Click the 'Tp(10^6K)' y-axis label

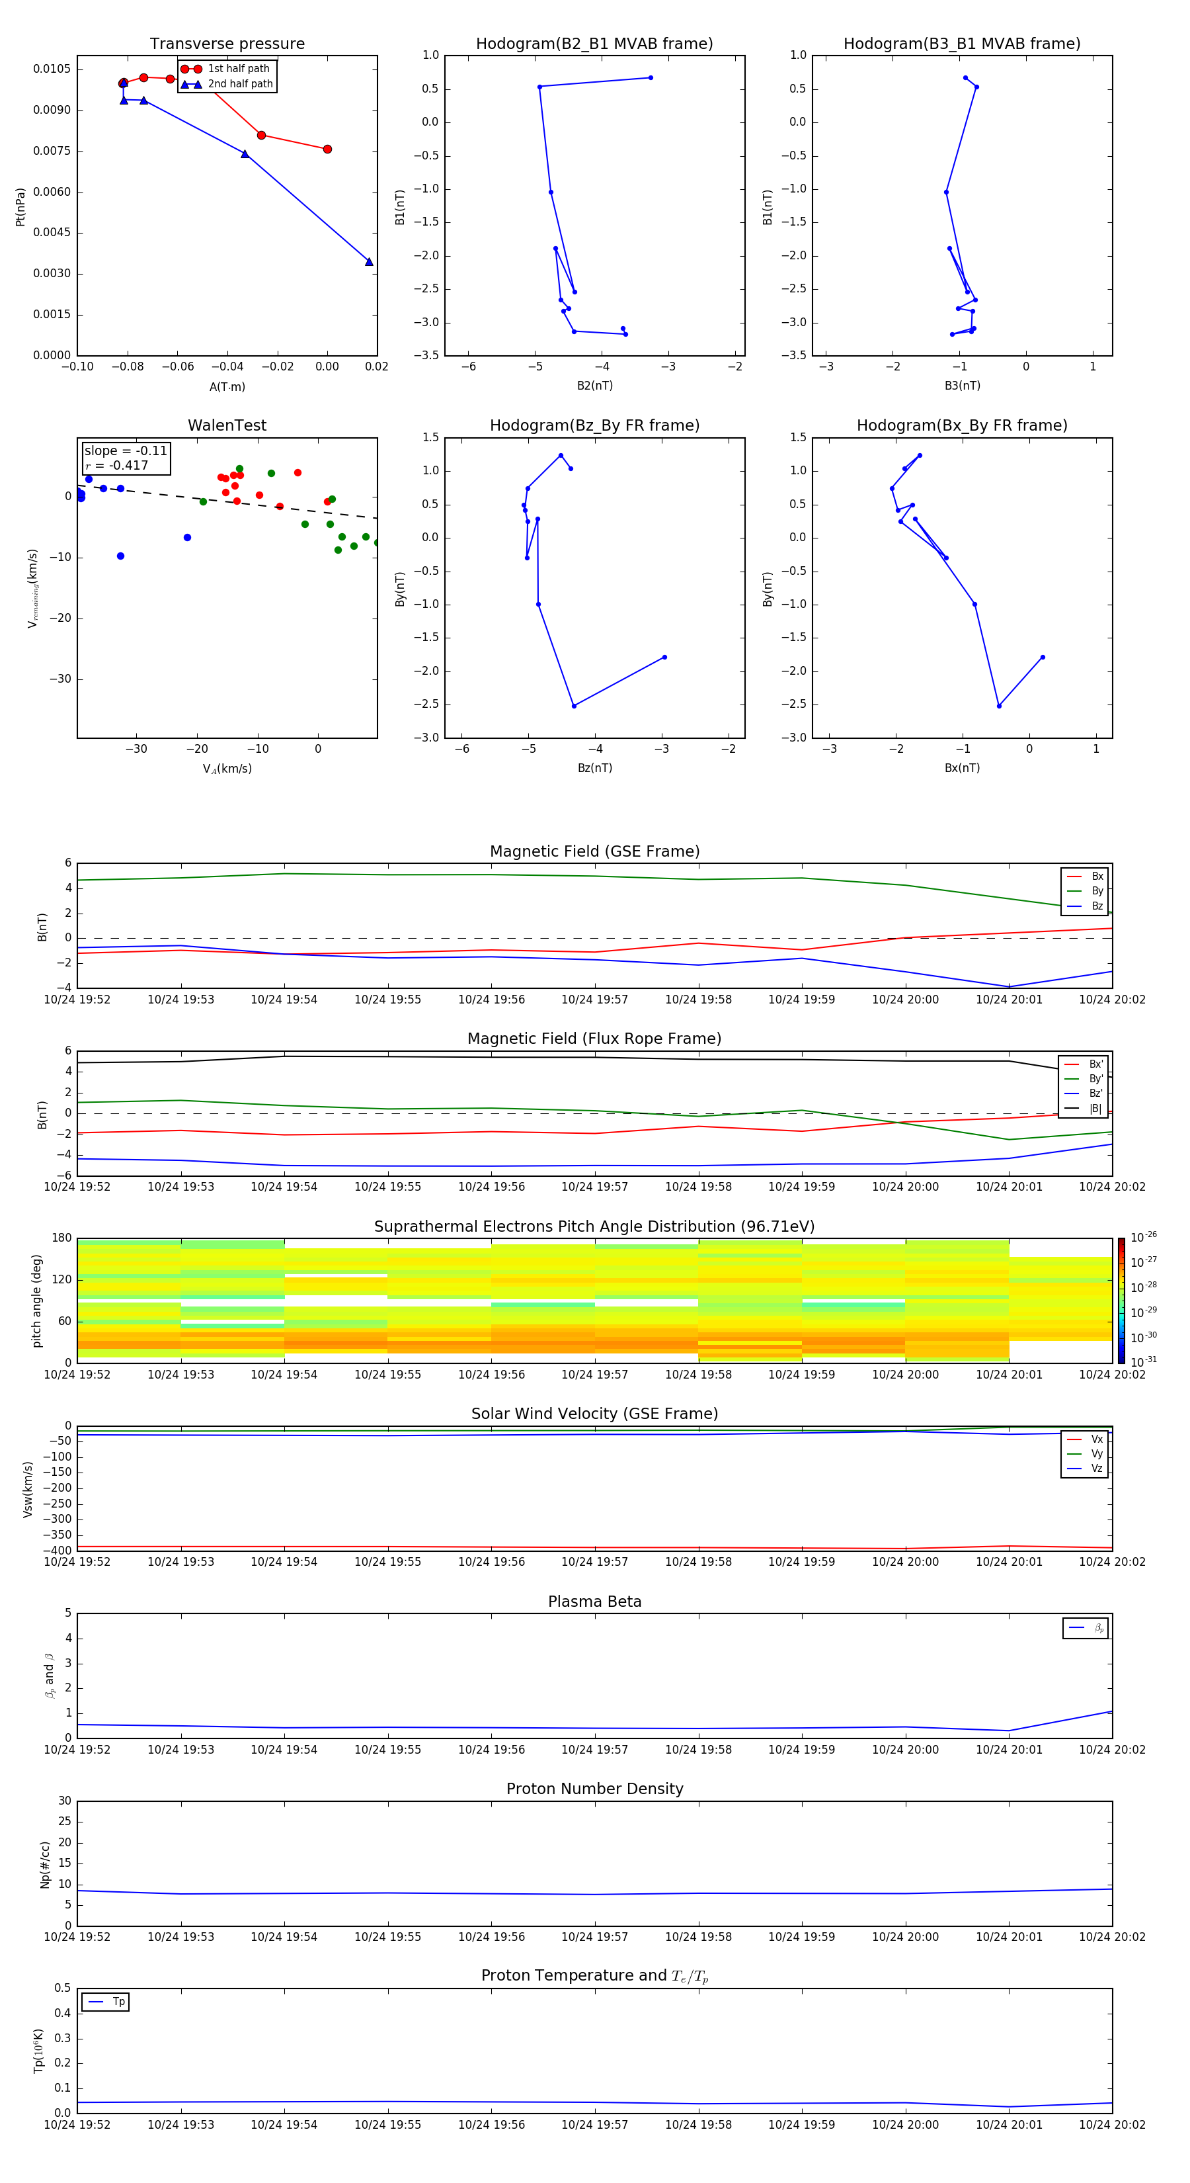pyautogui.click(x=39, y=2051)
